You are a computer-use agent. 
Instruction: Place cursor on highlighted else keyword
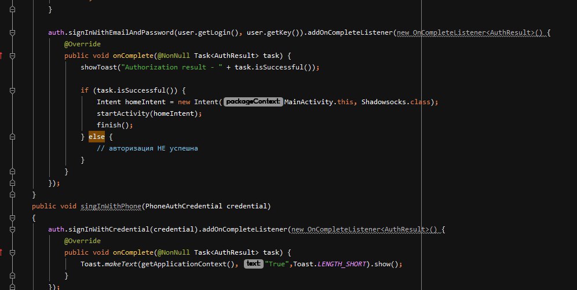97,137
